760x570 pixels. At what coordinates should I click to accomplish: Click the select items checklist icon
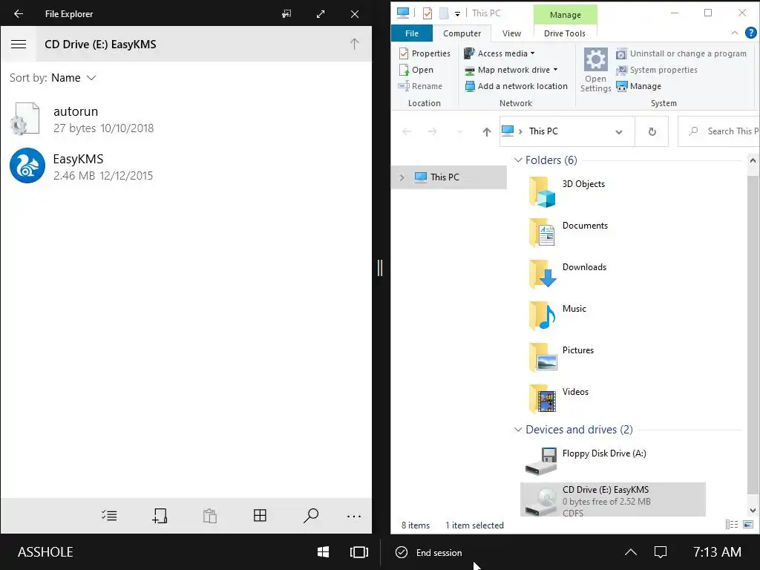(x=109, y=516)
